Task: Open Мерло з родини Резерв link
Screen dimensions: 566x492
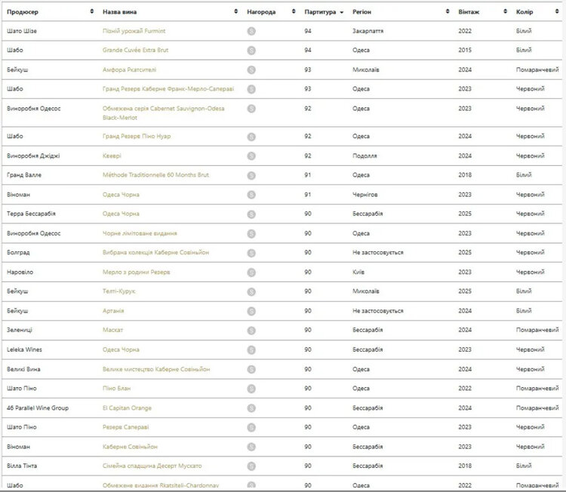Action: point(136,272)
